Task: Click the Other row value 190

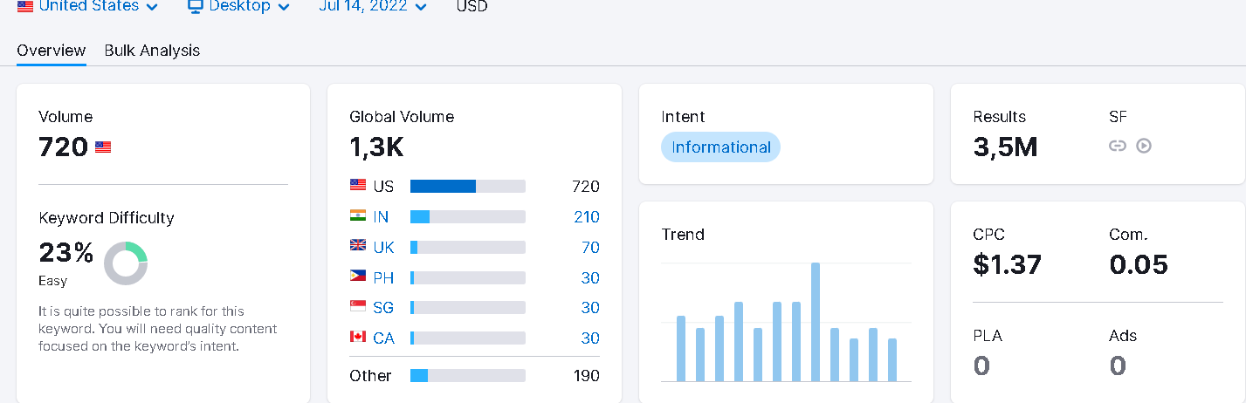Action: [x=587, y=375]
